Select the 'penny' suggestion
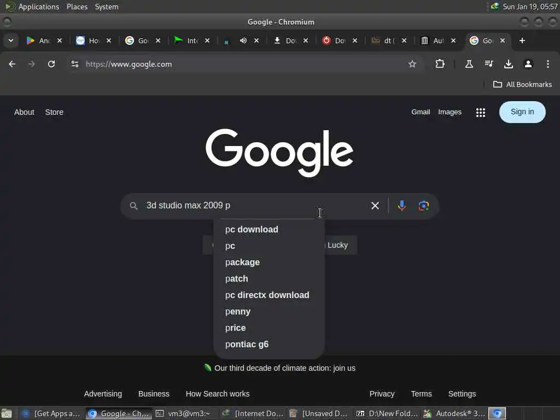Viewport: 560px width, 420px height. tap(269, 311)
